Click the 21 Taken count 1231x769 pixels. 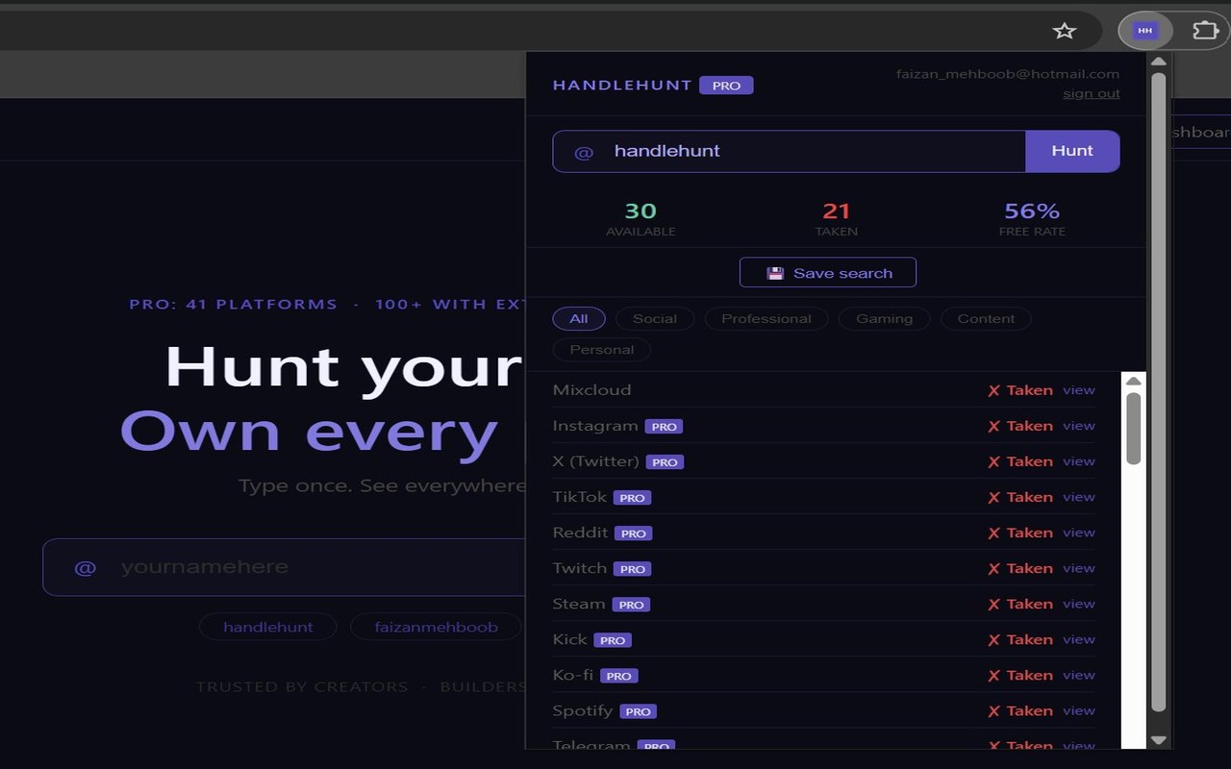point(837,211)
